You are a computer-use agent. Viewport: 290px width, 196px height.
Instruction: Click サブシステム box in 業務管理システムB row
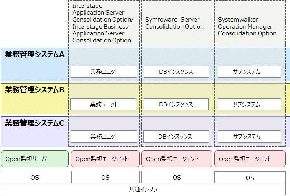[x=249, y=104]
